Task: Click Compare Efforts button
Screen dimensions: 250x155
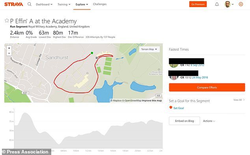Action: (x=207, y=87)
